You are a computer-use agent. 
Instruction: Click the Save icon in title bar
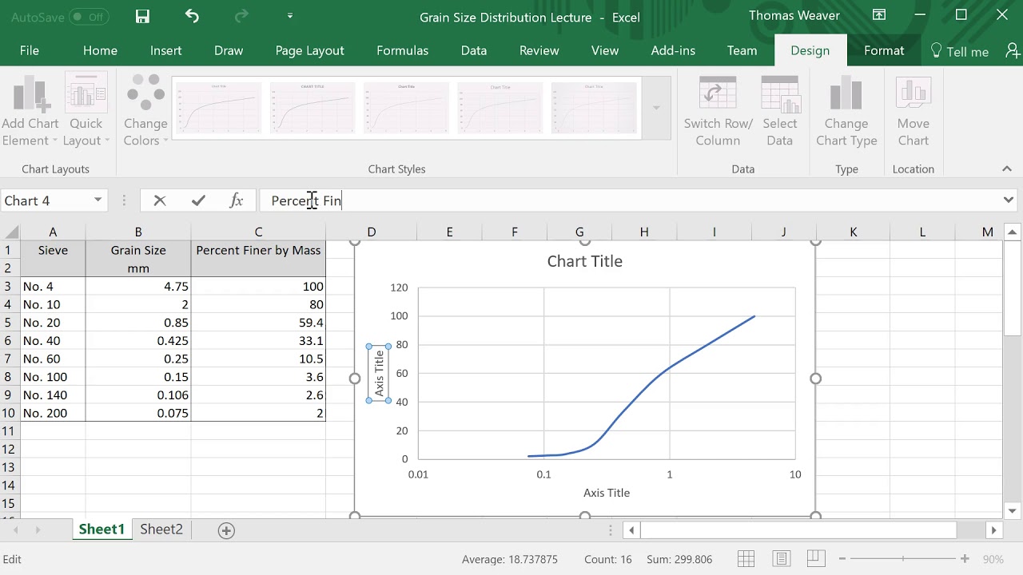[x=142, y=16]
